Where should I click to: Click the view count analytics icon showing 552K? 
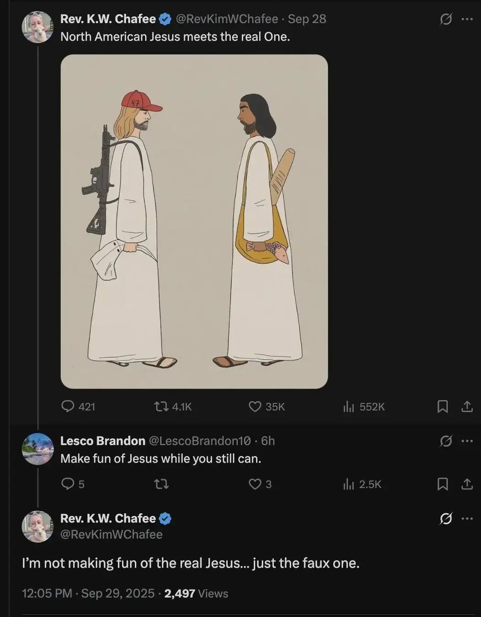tap(349, 407)
